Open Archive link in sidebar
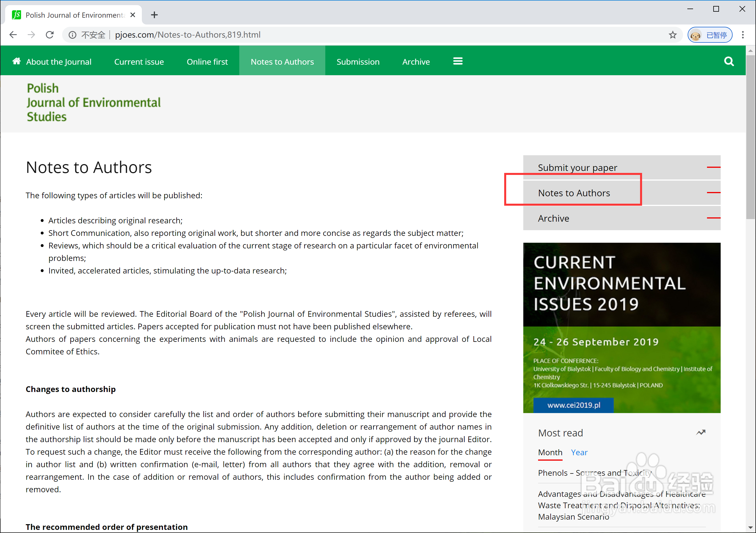The height and width of the screenshot is (533, 756). (553, 218)
